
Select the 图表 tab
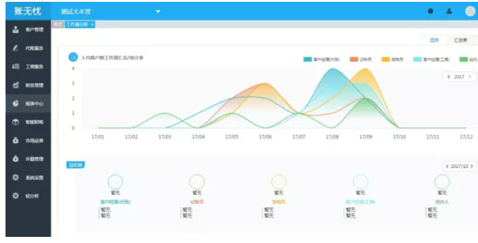coord(434,40)
